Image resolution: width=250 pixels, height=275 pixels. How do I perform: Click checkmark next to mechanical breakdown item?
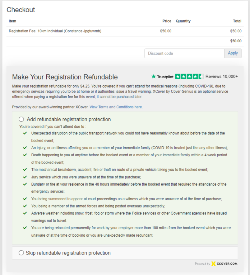(25, 170)
